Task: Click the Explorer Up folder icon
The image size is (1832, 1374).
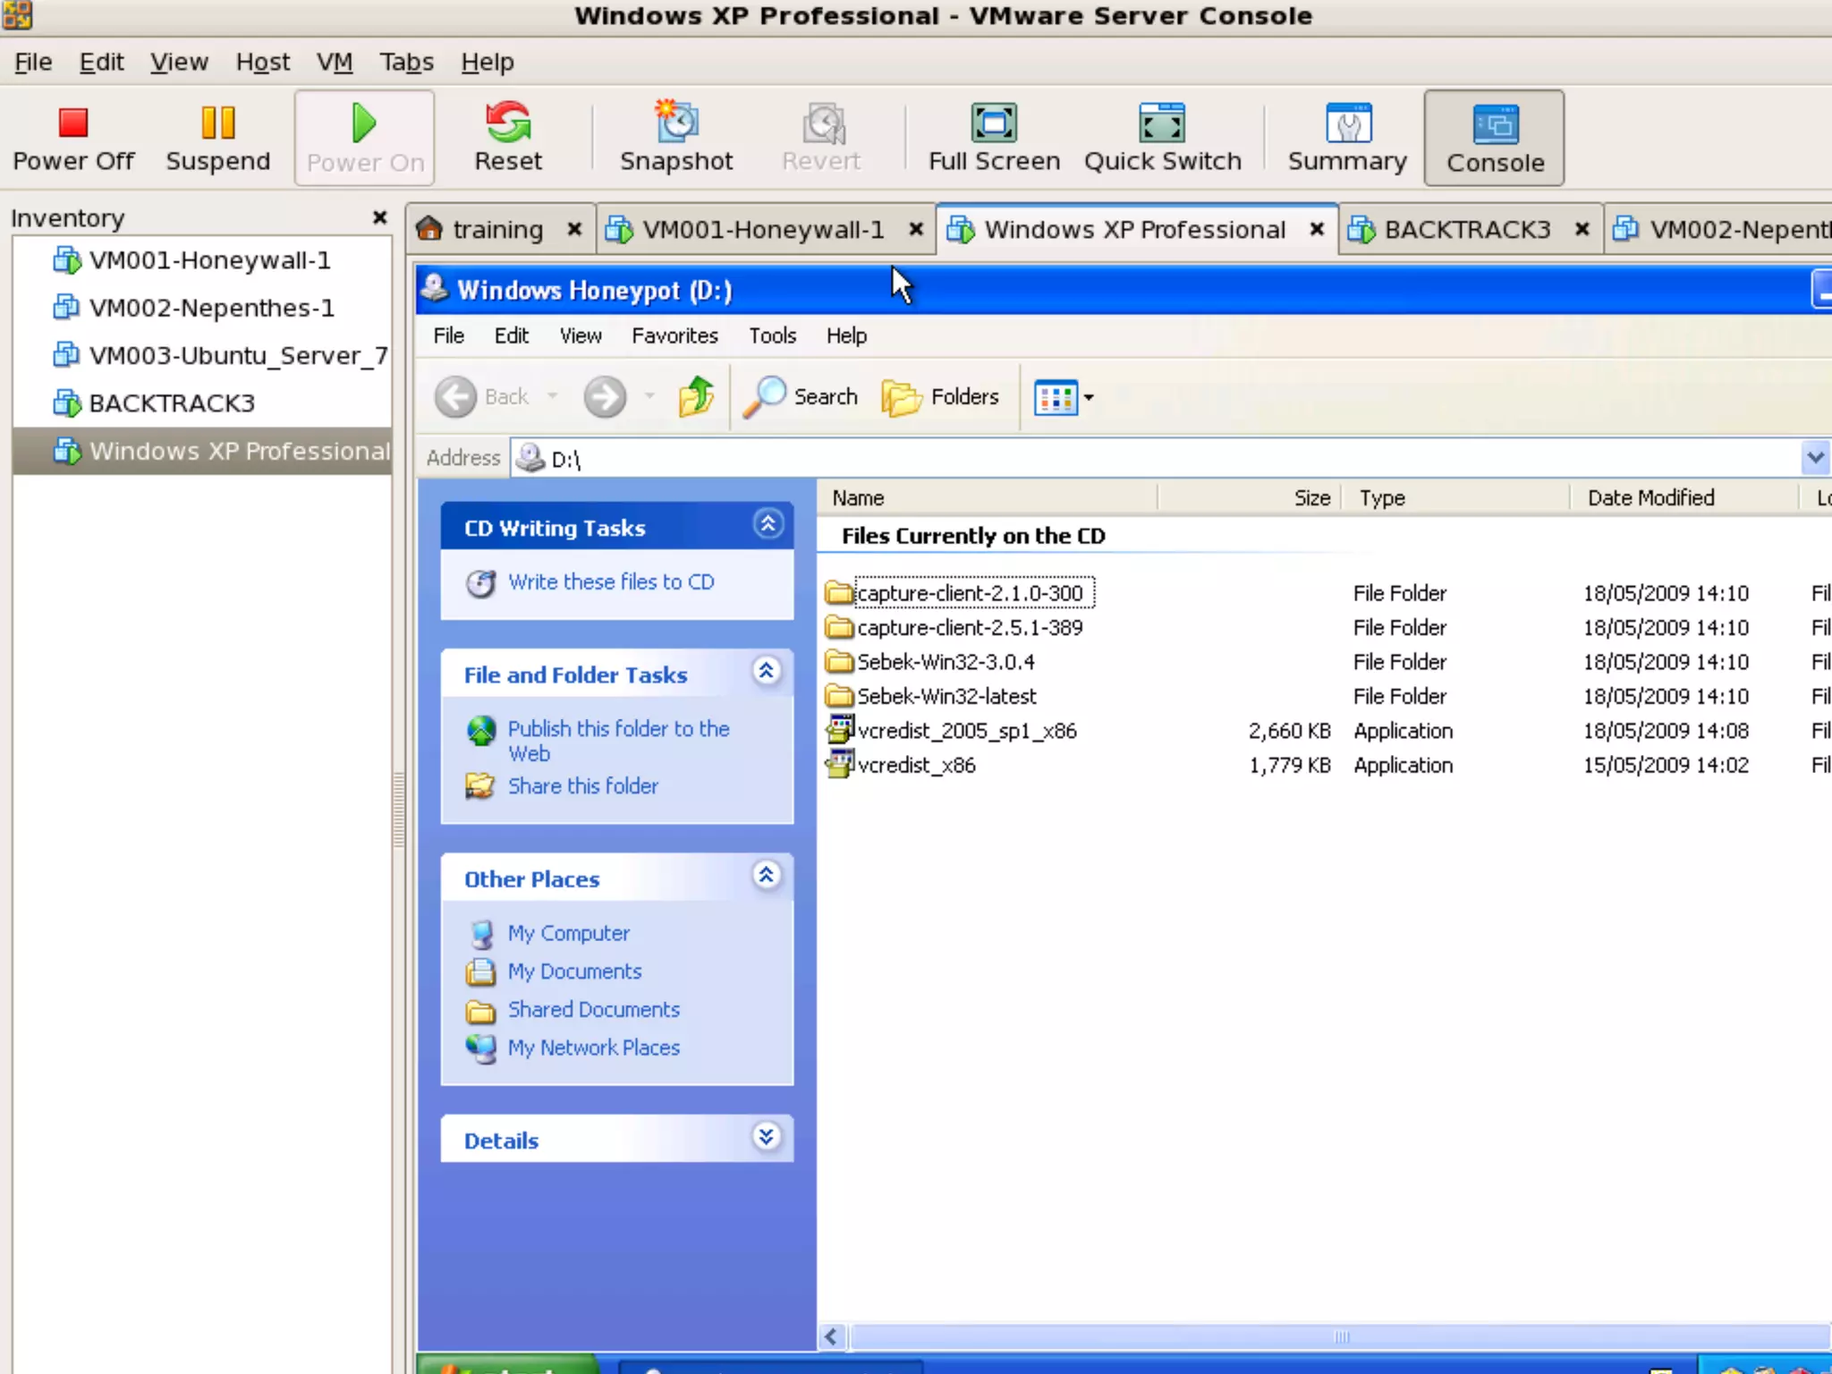Action: 696,396
